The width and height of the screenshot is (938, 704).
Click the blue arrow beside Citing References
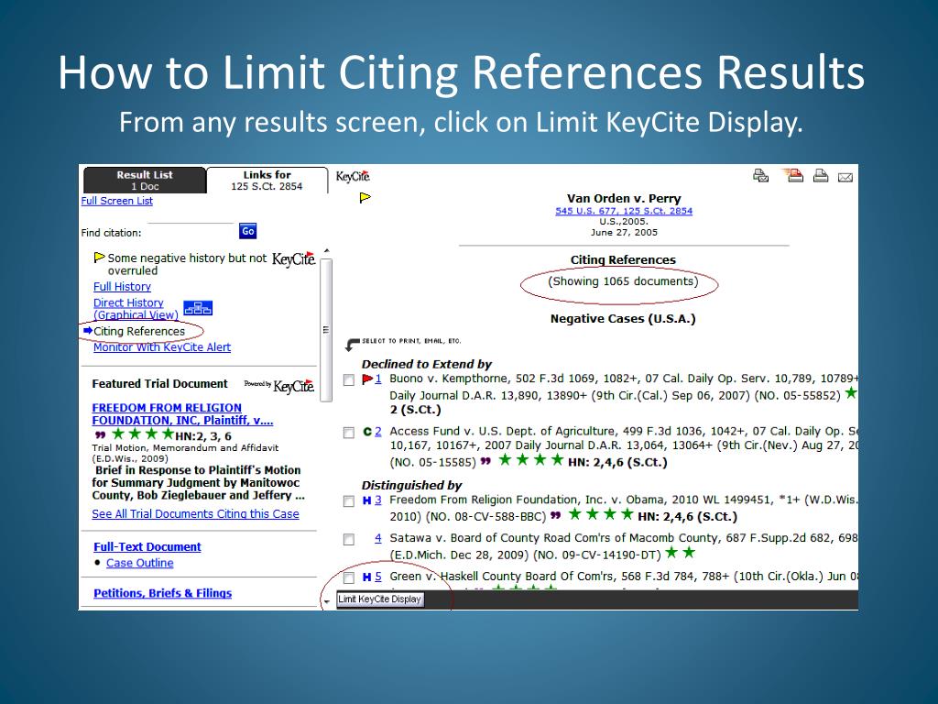(87, 330)
